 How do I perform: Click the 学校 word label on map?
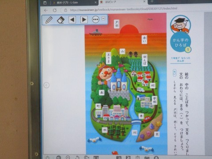tap(155, 100)
